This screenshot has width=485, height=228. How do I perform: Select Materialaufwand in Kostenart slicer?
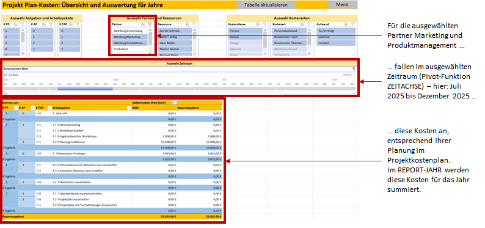pyautogui.click(x=290, y=49)
